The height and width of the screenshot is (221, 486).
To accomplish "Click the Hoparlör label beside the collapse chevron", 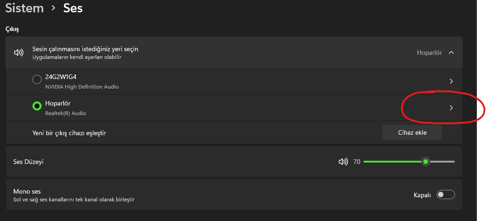I will click(429, 53).
